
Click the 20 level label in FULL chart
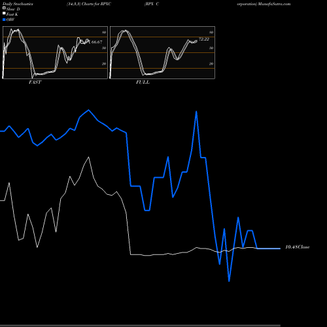click(211, 63)
